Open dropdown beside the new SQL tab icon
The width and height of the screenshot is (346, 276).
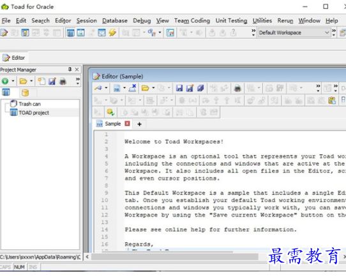[124, 88]
